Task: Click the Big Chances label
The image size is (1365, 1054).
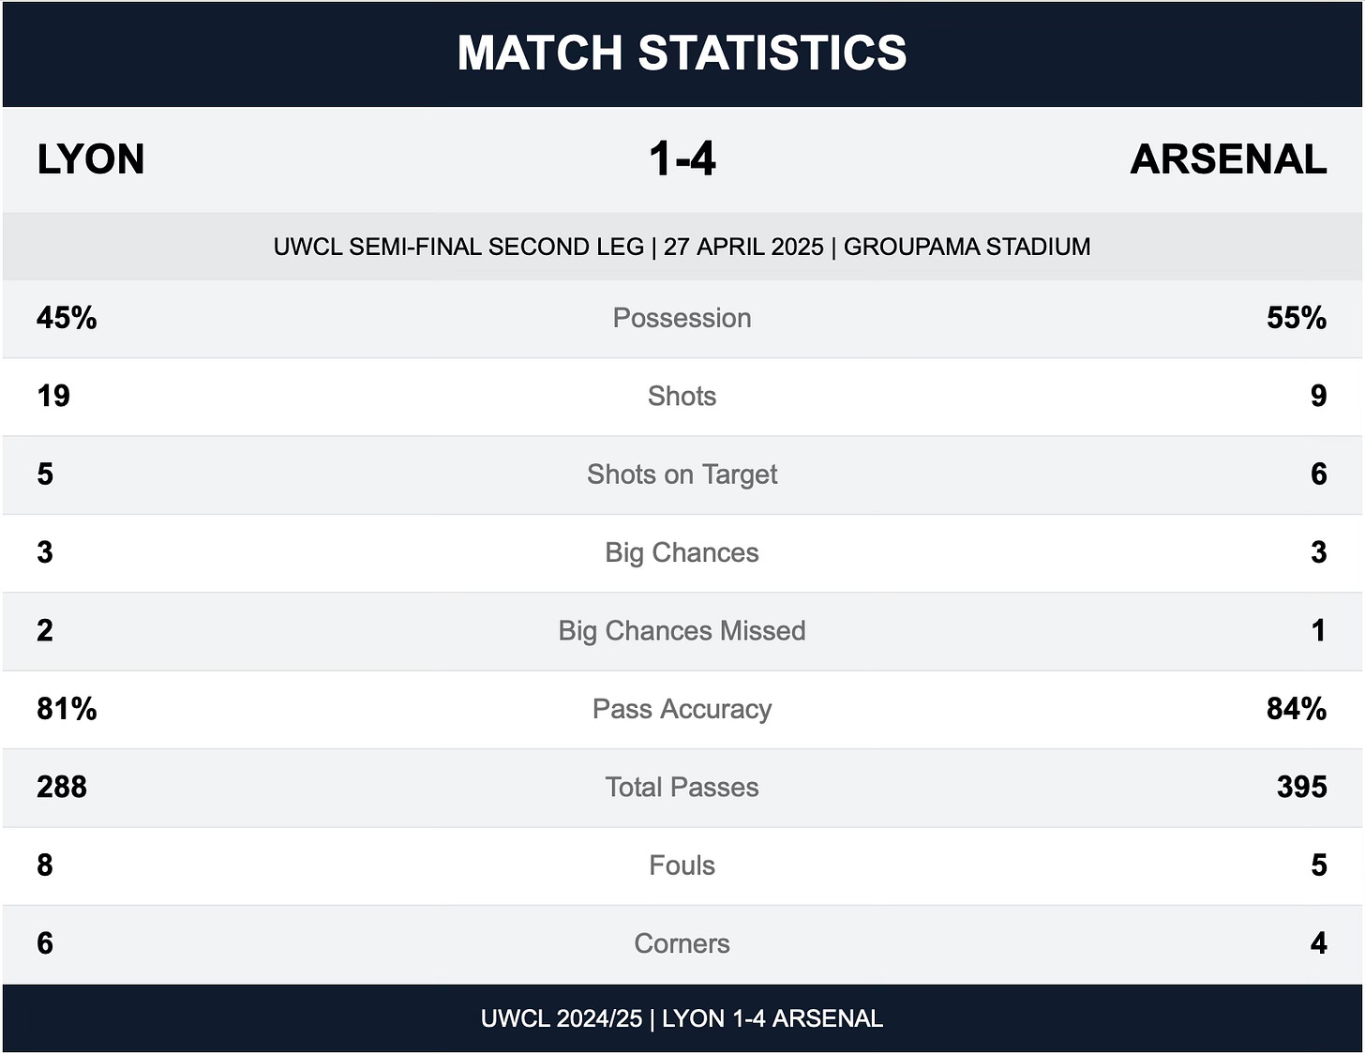Action: (x=682, y=552)
